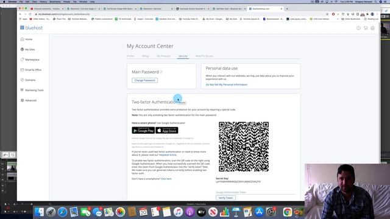The height and width of the screenshot is (219, 390).
Task: Open Reminders from the Dock
Action: point(155,212)
